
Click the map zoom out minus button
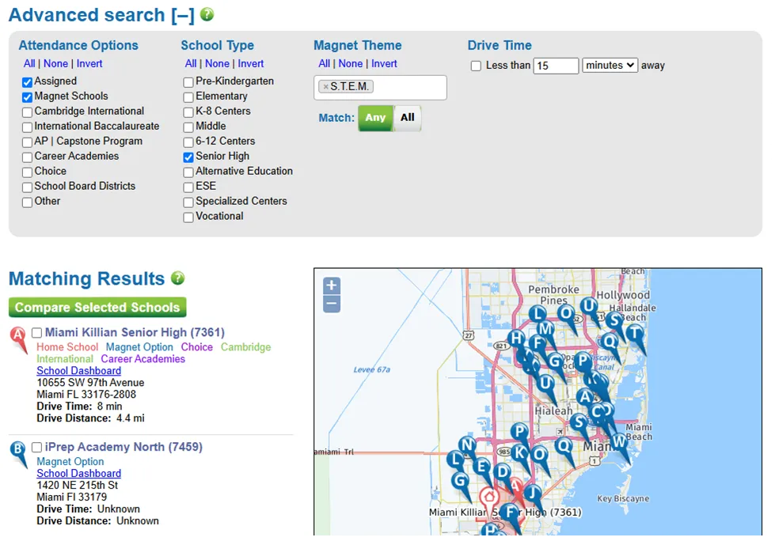pos(332,304)
